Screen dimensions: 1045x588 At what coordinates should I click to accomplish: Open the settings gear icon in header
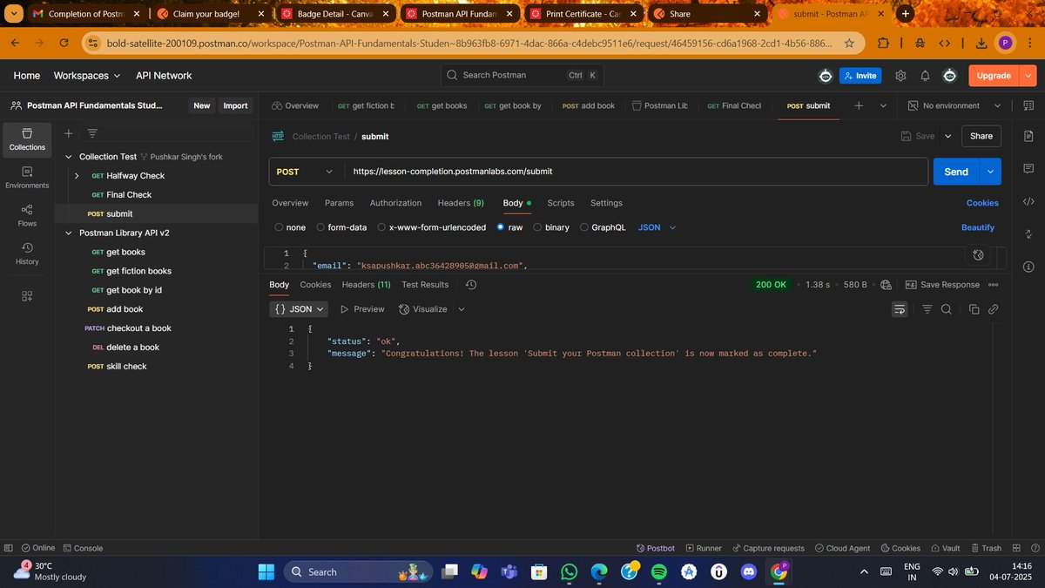point(900,76)
